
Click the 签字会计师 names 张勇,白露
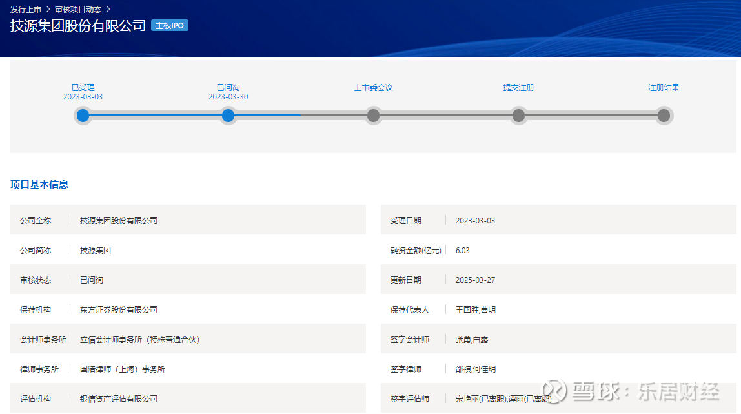[472, 339]
